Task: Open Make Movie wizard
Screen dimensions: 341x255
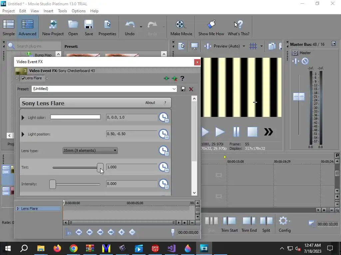Action: pos(181,28)
